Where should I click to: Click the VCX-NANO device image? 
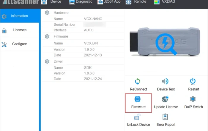165,42
